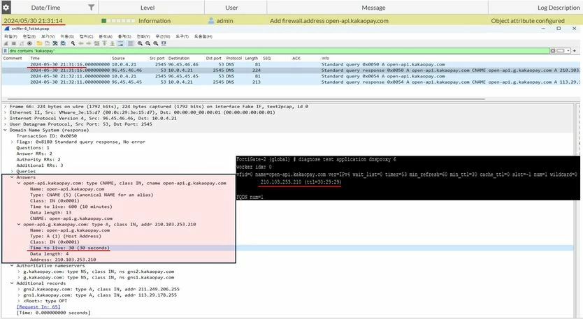
Task: Open the Date/Time column filter funnel
Action: 91,7
